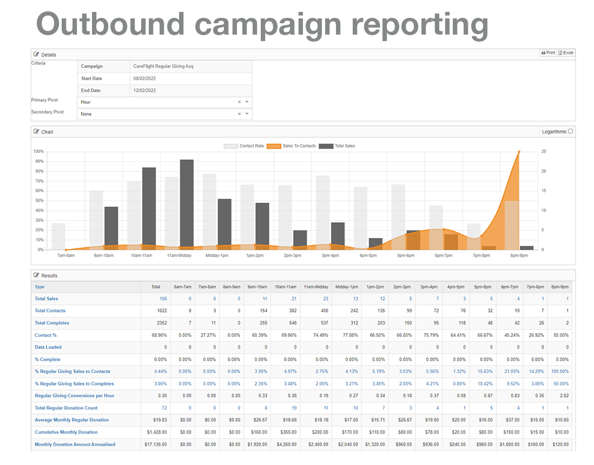Enable the Logarithmic checkbox
Image resolution: width=594 pixels, height=465 pixels.
571,131
